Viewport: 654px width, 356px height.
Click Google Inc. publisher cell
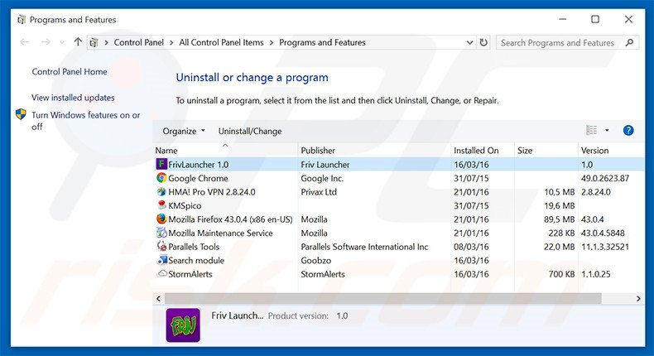tap(322, 178)
